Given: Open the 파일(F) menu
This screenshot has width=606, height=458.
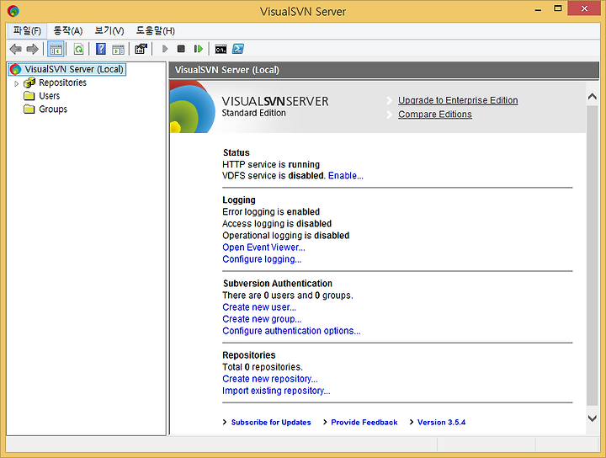Looking at the screenshot, I should [27, 30].
